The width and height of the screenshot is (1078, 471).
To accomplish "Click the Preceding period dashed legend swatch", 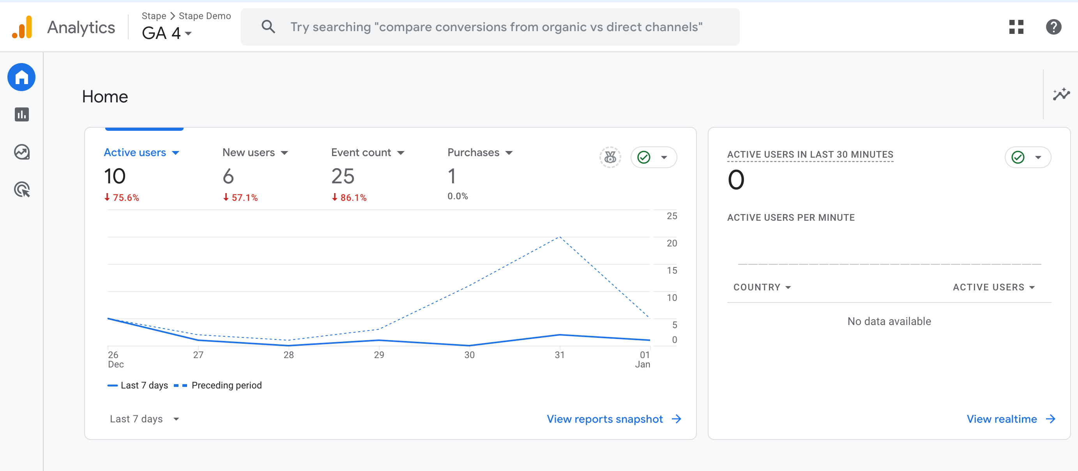I will [x=180, y=385].
